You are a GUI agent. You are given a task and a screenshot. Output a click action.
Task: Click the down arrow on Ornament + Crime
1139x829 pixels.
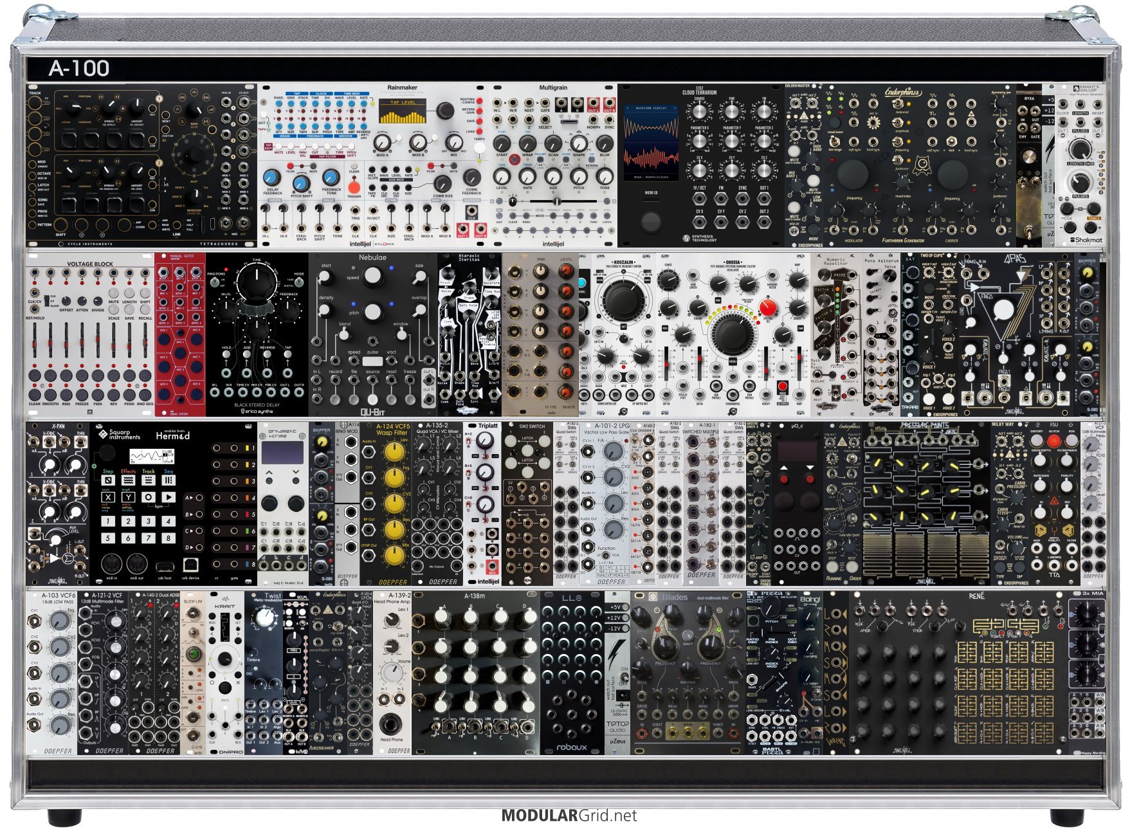[295, 473]
